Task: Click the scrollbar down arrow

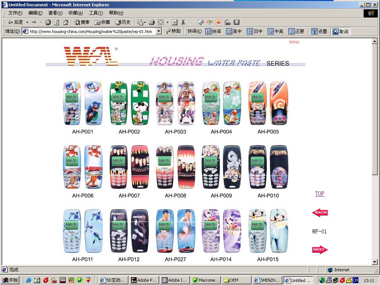Action: [374, 262]
